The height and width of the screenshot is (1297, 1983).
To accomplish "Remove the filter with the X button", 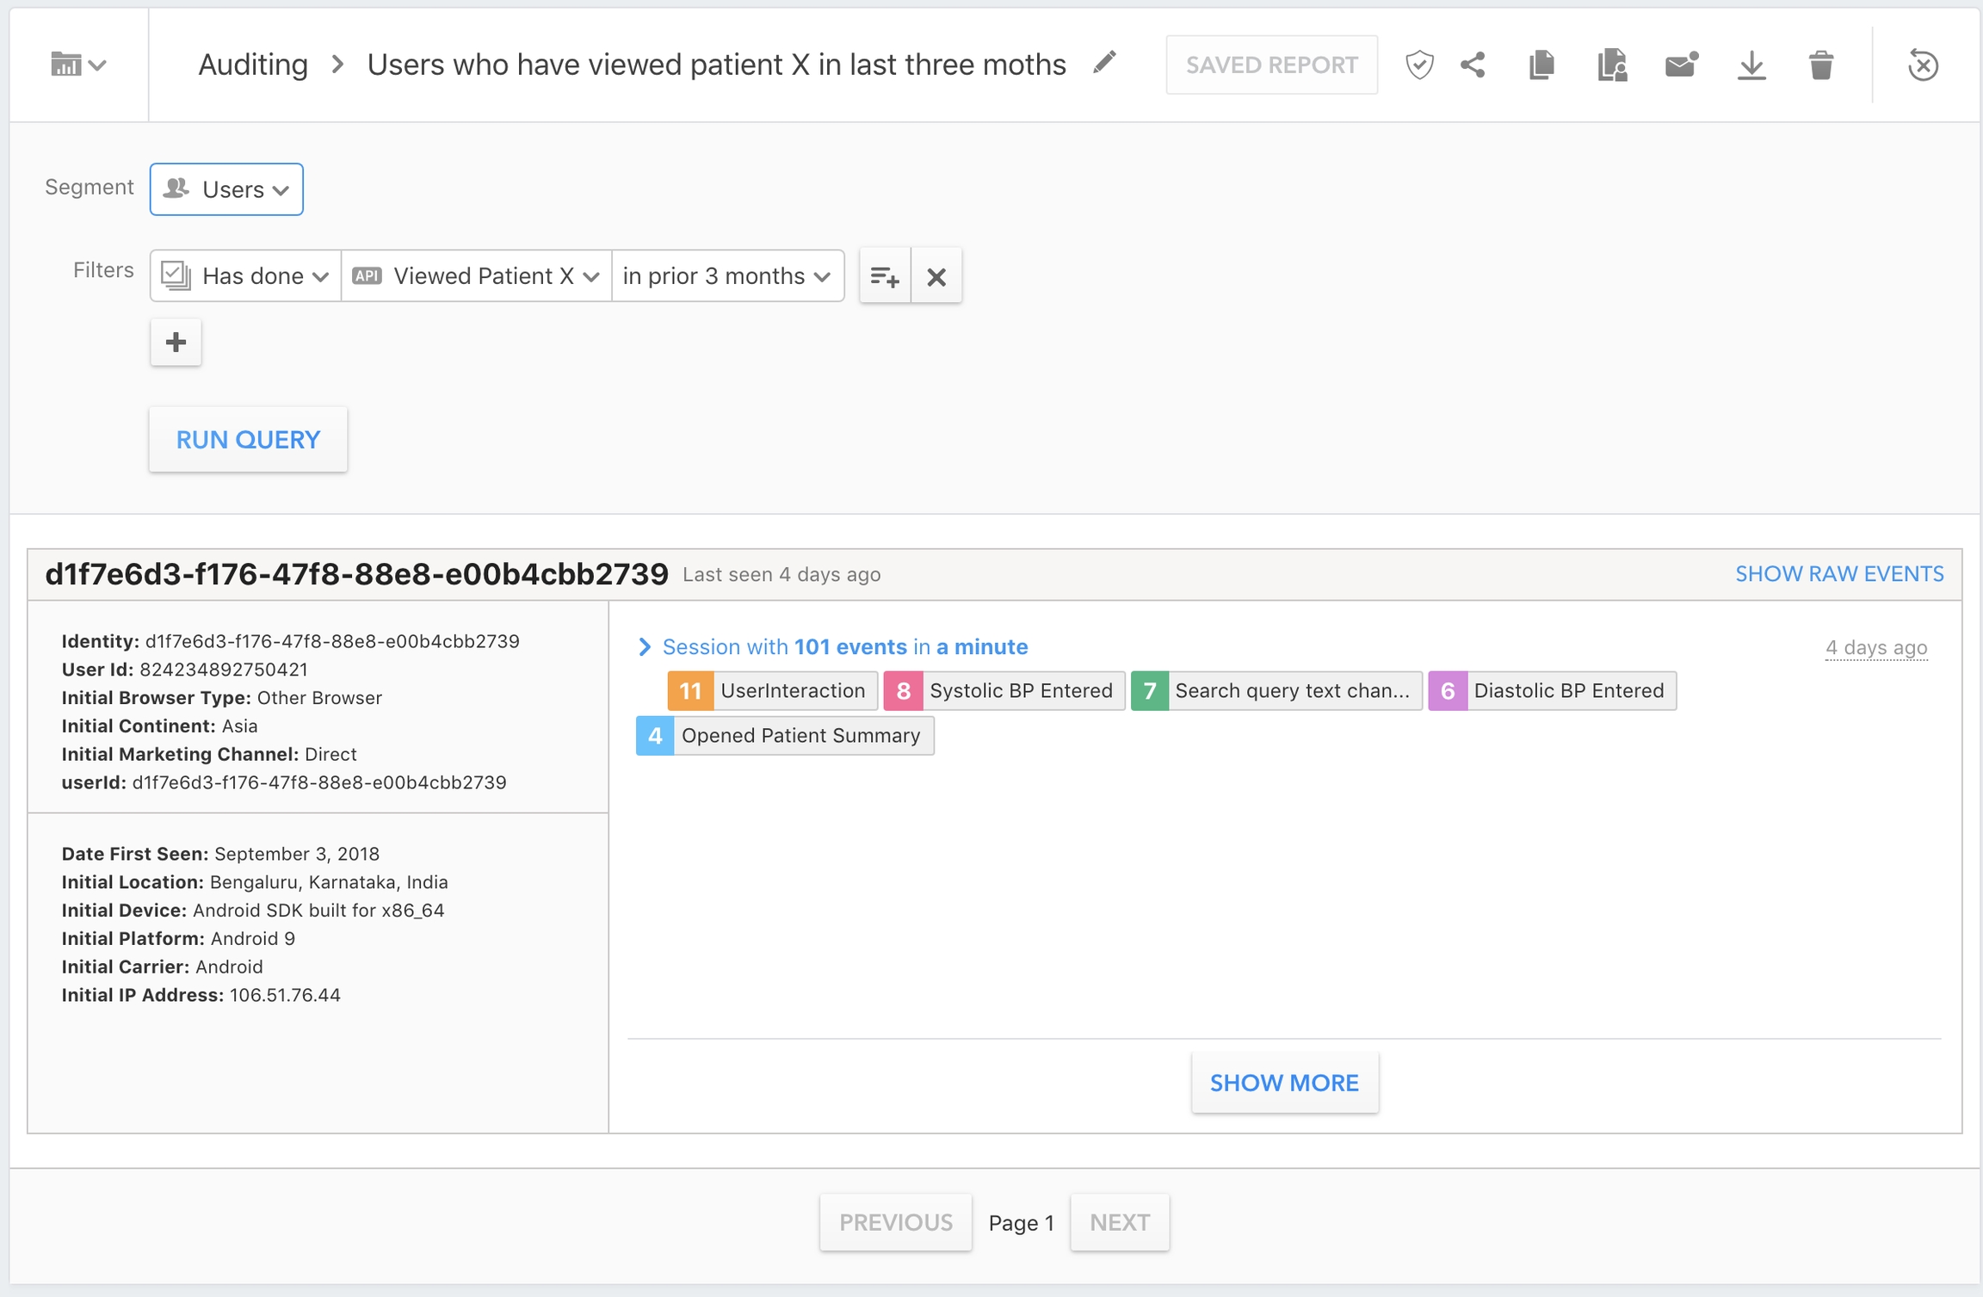I will tap(936, 276).
